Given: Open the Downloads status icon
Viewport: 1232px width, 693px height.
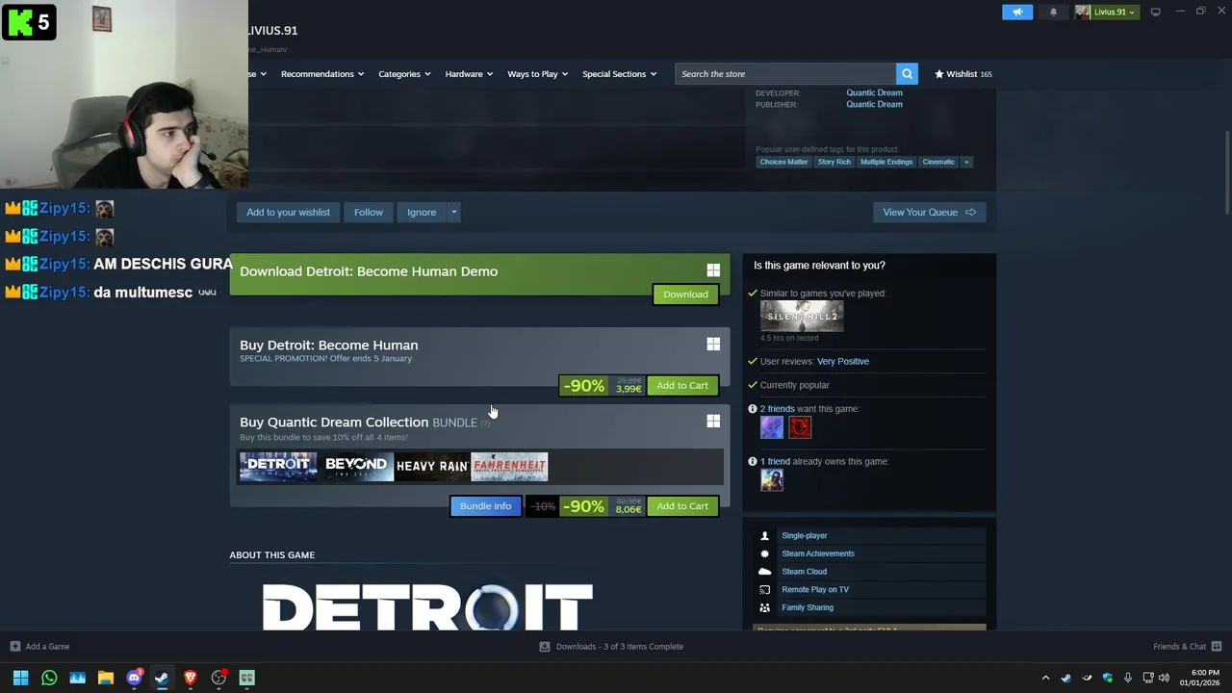Looking at the screenshot, I should (x=545, y=647).
